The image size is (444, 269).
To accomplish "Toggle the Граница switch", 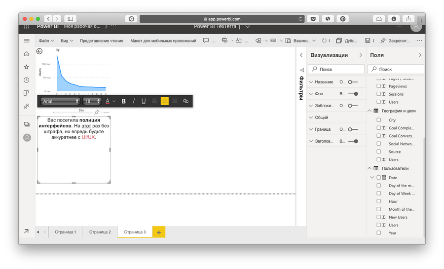I will coord(353,129).
